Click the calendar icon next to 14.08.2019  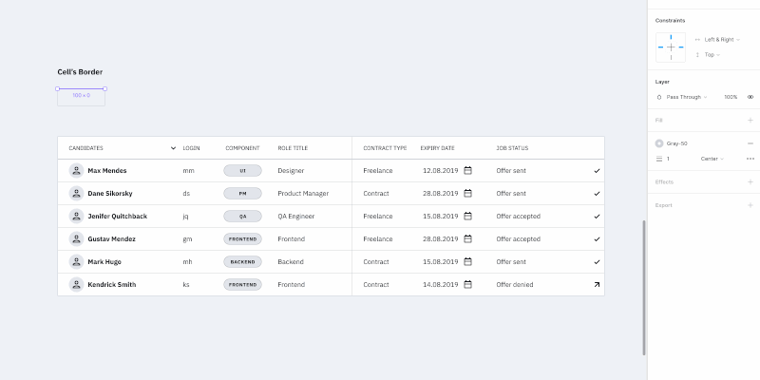[x=467, y=284]
